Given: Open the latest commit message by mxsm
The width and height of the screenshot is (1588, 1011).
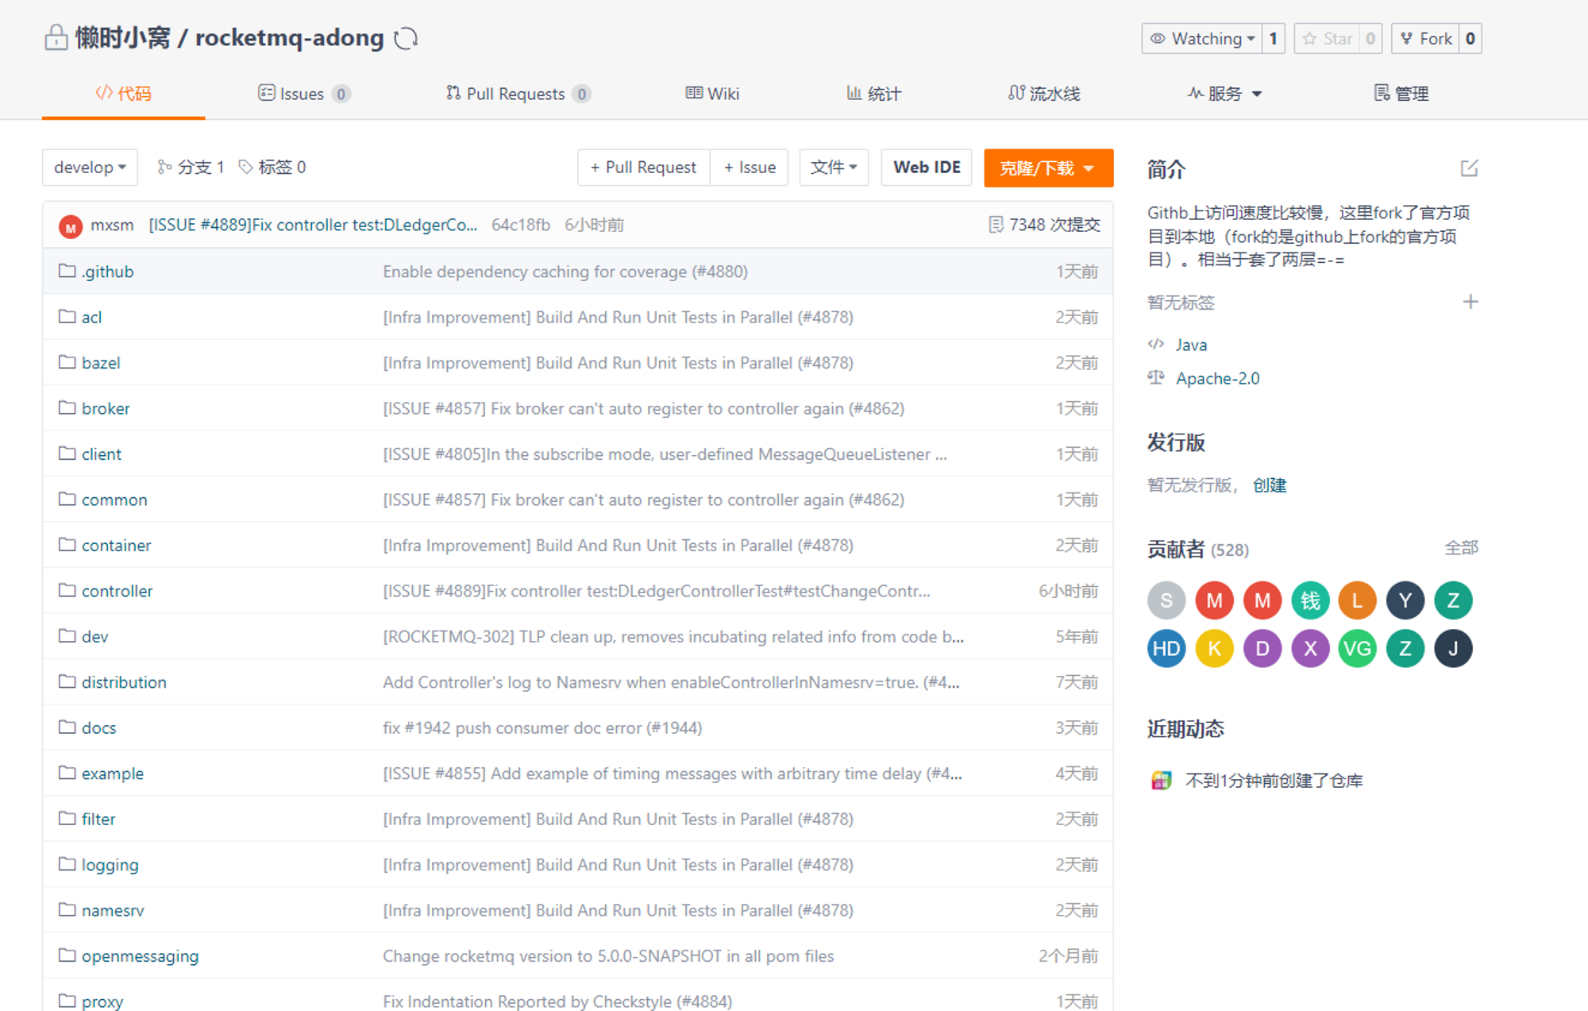Looking at the screenshot, I should (x=313, y=225).
